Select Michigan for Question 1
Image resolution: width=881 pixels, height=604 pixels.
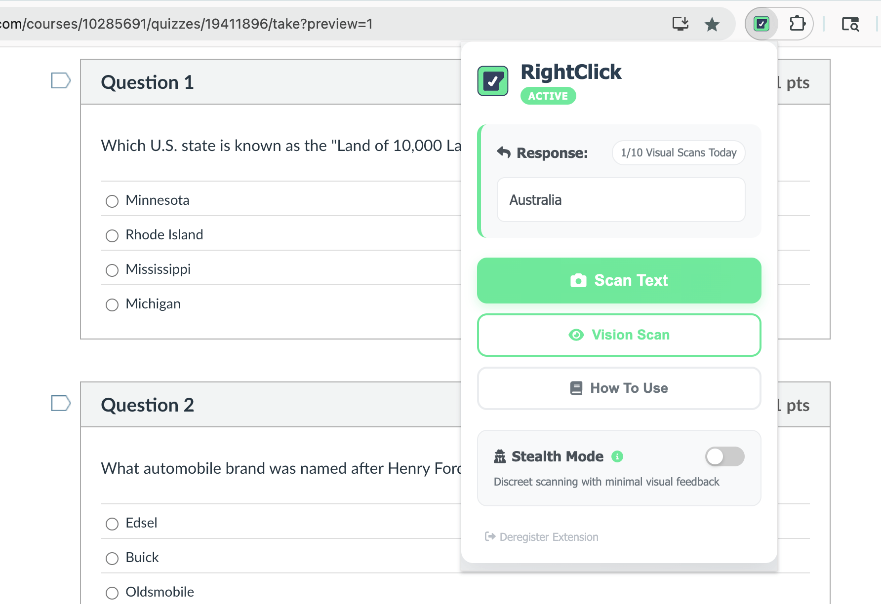coord(112,304)
